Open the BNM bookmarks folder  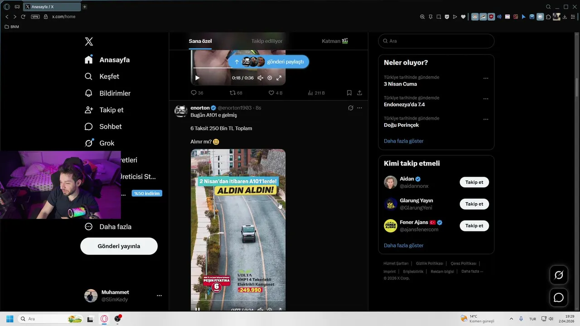pyautogui.click(x=12, y=27)
